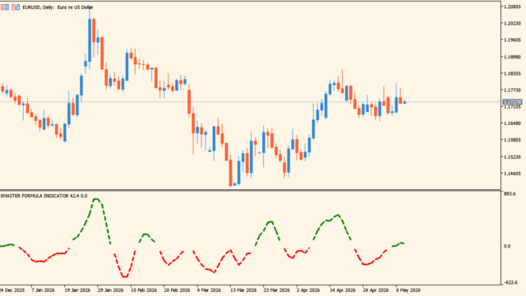This screenshot has height=296, width=526.
Task: Select the XMASTER FORMULA INDICATOR label
Action: (x=44, y=196)
